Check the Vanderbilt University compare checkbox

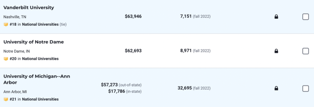coord(306,17)
